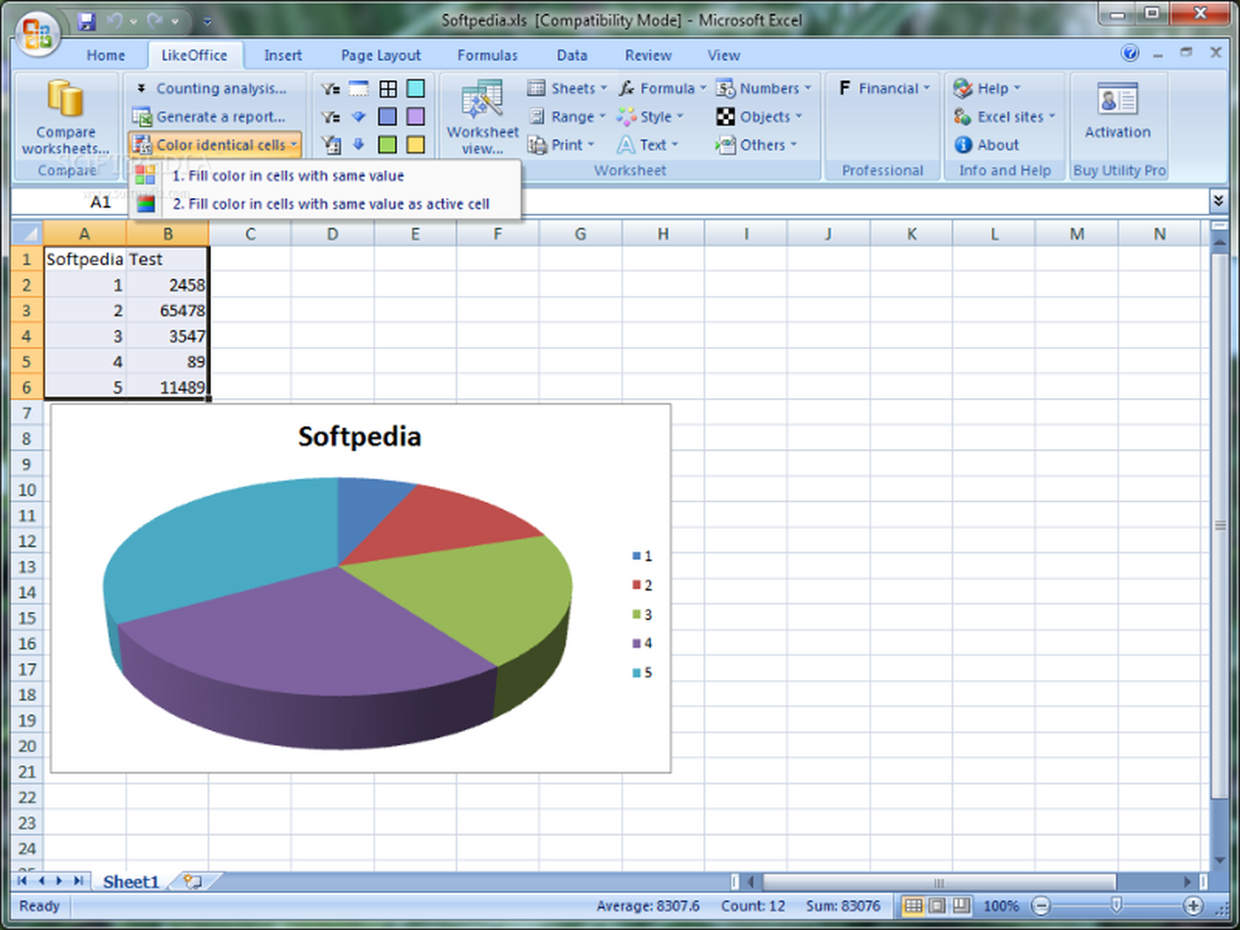The image size is (1240, 930).
Task: Click Generate a report button
Action: [x=209, y=116]
